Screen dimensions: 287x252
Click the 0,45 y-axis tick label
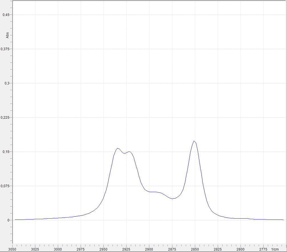[x=6, y=15]
